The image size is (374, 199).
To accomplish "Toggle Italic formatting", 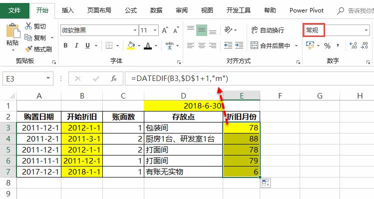I will pos(76,45).
